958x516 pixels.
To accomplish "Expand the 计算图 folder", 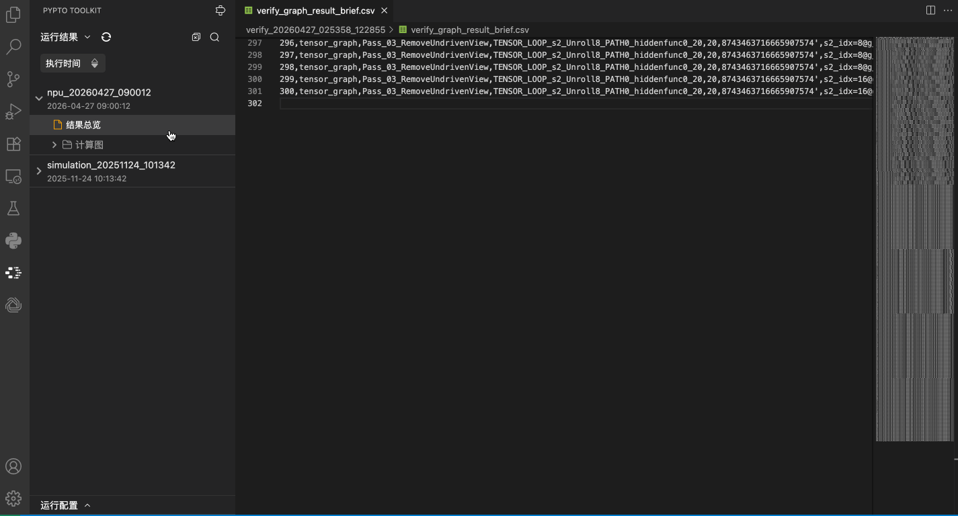I will tap(54, 145).
